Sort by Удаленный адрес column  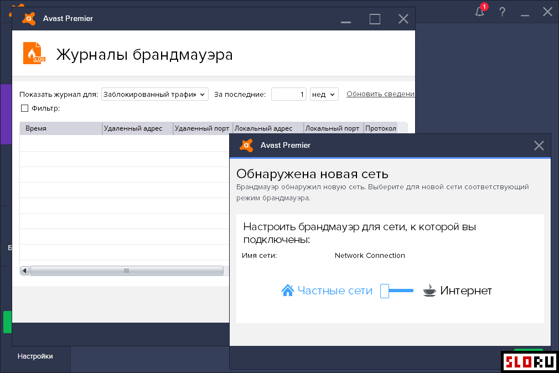pos(138,128)
